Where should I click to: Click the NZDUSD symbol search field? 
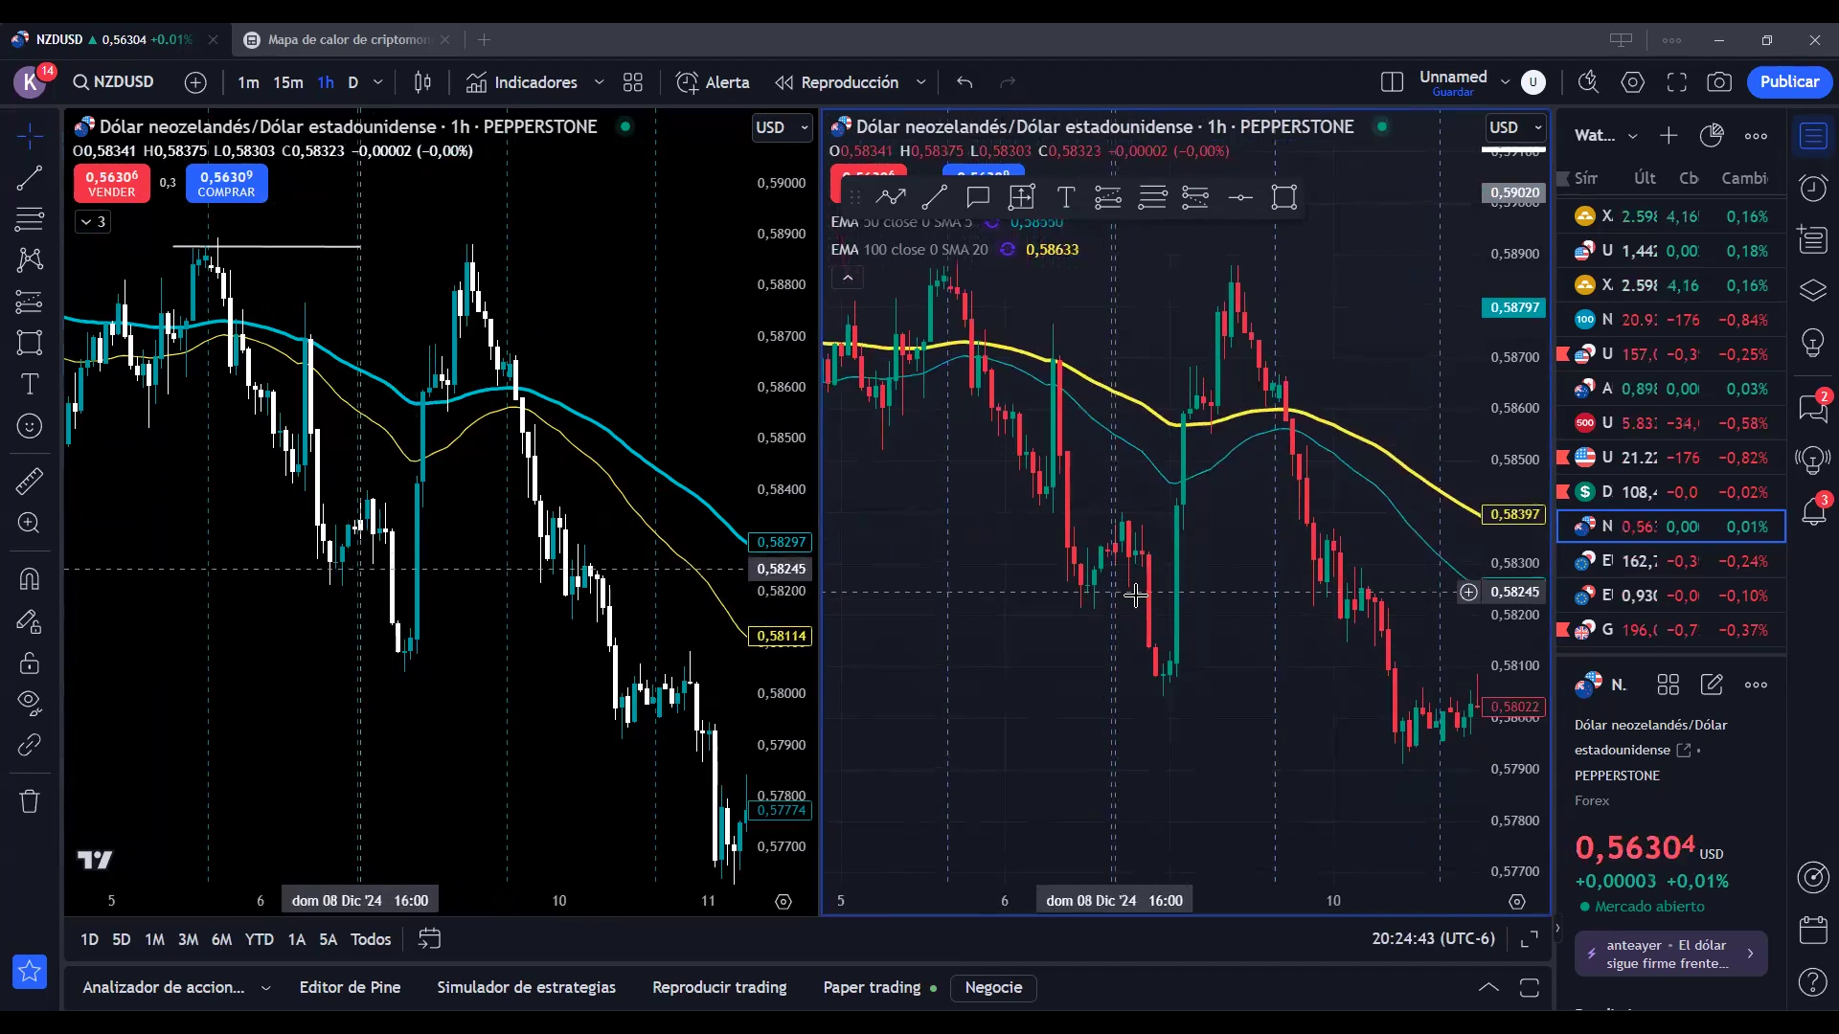pos(114,82)
